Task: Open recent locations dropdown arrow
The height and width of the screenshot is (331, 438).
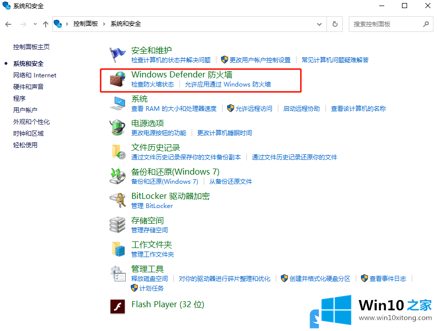Action: click(x=35, y=24)
